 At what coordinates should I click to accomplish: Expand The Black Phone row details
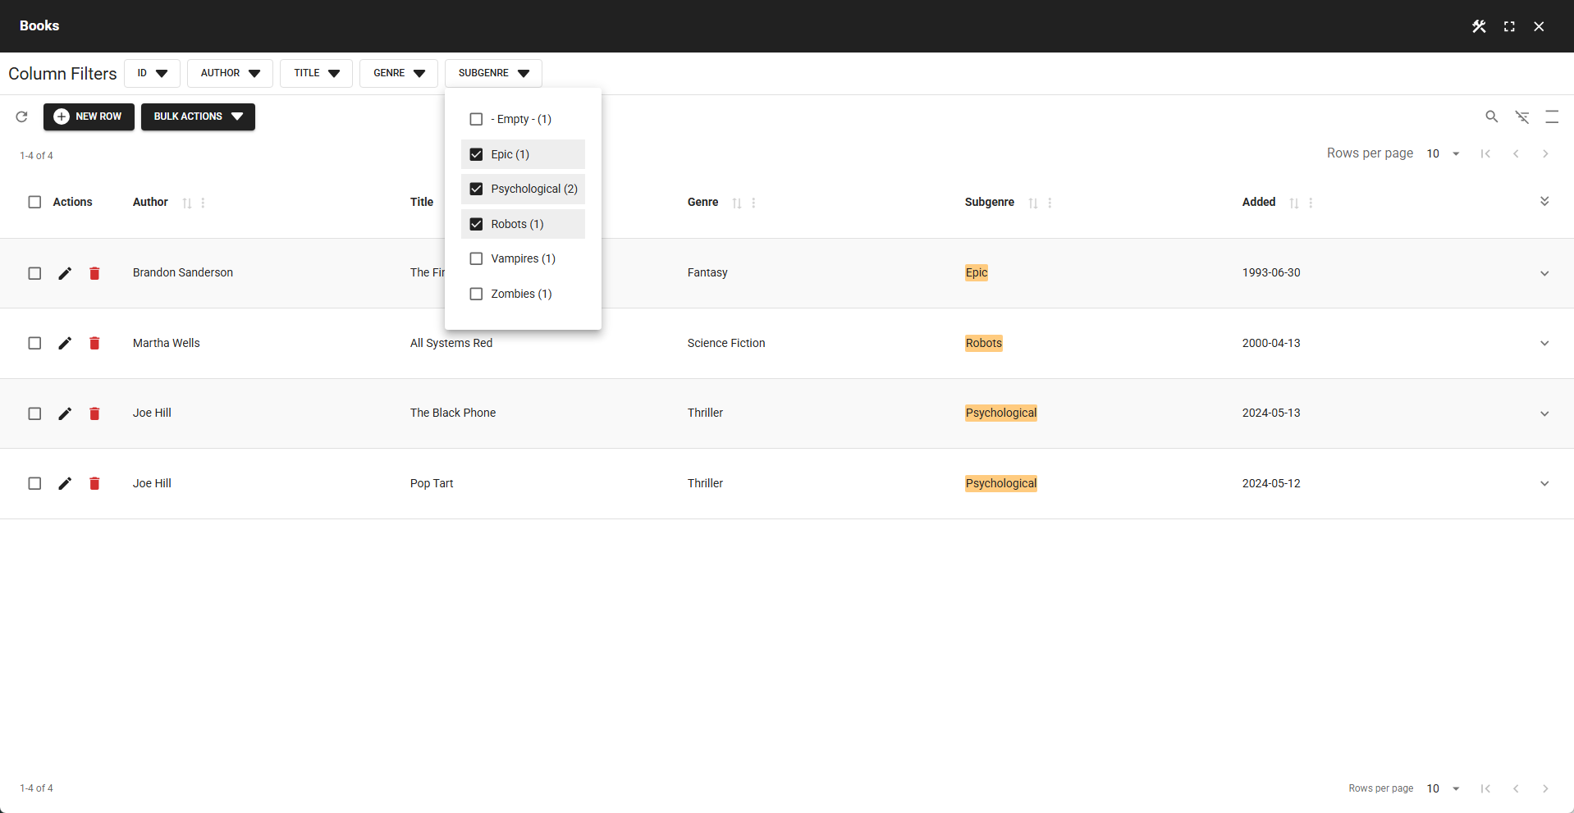1544,413
